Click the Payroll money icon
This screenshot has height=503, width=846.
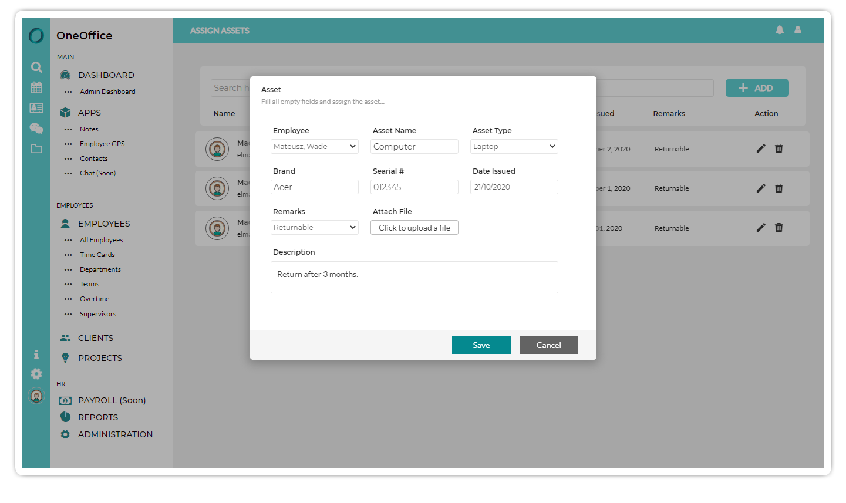[65, 400]
